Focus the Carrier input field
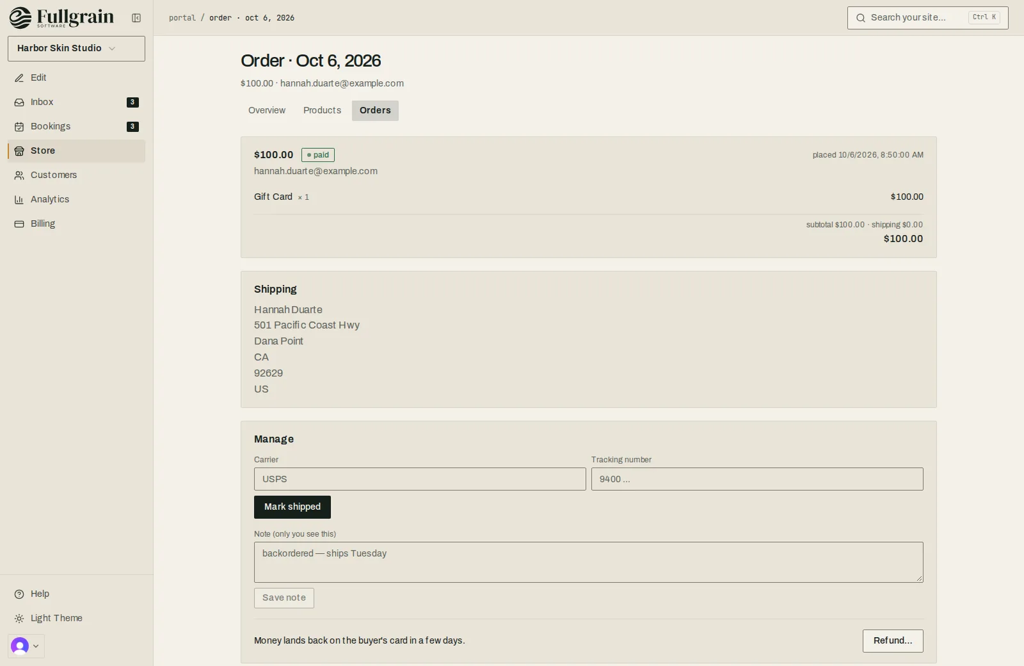Viewport: 1024px width, 666px height. coord(420,479)
